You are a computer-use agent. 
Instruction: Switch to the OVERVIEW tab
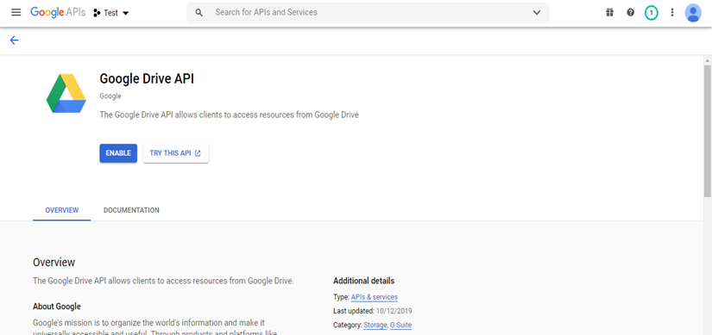[62, 210]
